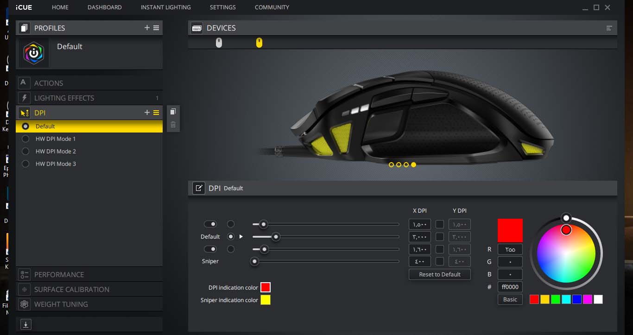Image resolution: width=633 pixels, height=335 pixels.
Task: Select the gray mouse device icon
Action: click(219, 43)
